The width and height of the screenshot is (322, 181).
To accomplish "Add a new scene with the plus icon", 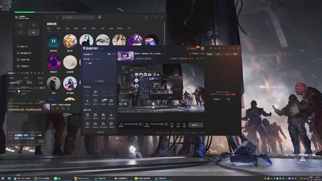I will tap(114, 59).
